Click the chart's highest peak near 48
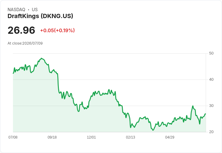 point(41,58)
